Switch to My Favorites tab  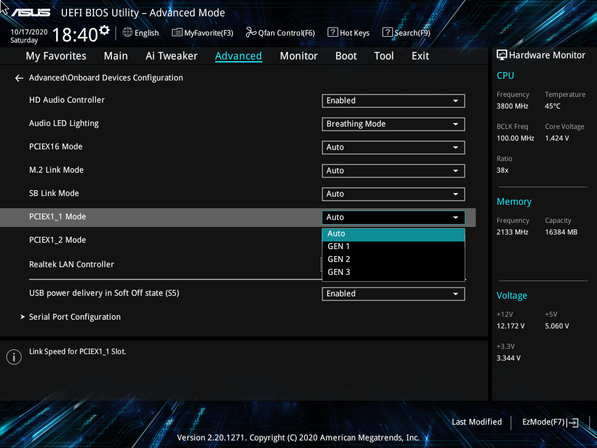click(x=56, y=56)
